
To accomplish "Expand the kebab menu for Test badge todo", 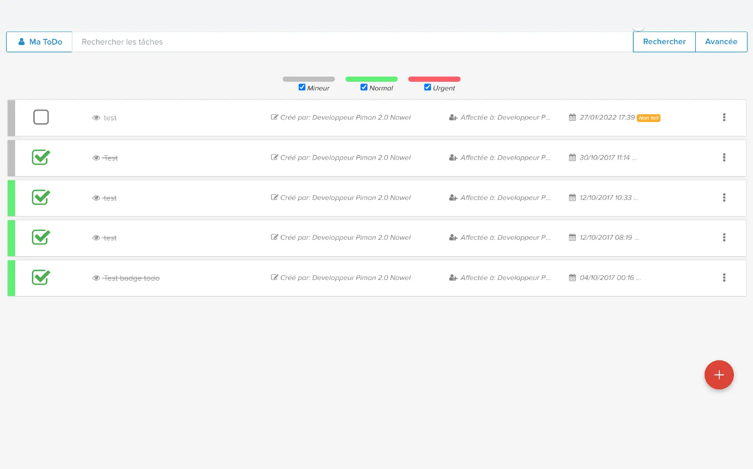I will (x=724, y=278).
